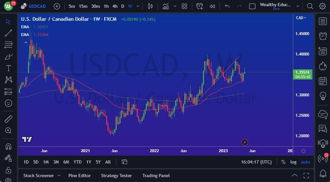Open the notifications bell panel
This screenshot has width=330, height=182.
click(323, 174)
